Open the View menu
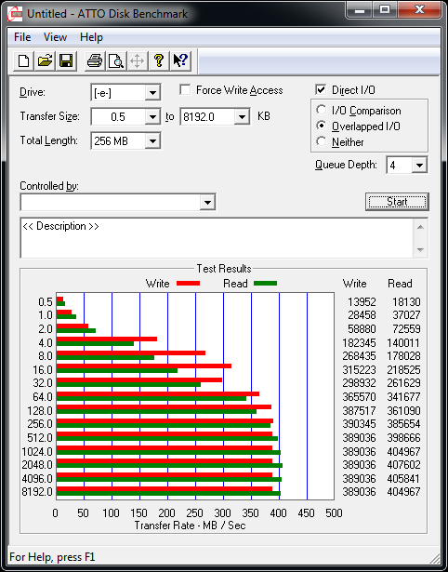The image size is (448, 572). point(55,37)
